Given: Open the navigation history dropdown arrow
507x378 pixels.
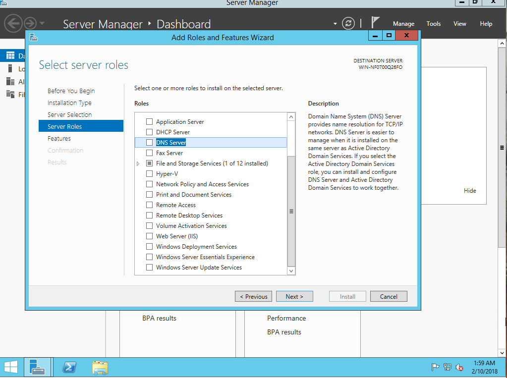Looking at the screenshot, I should [42, 23].
